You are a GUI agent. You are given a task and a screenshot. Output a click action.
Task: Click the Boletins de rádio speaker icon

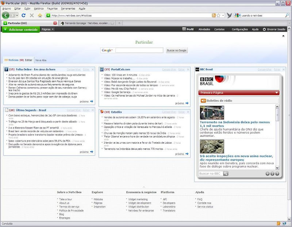[x=203, y=101]
